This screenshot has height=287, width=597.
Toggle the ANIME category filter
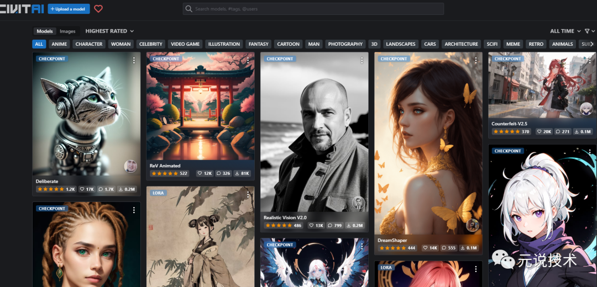59,44
